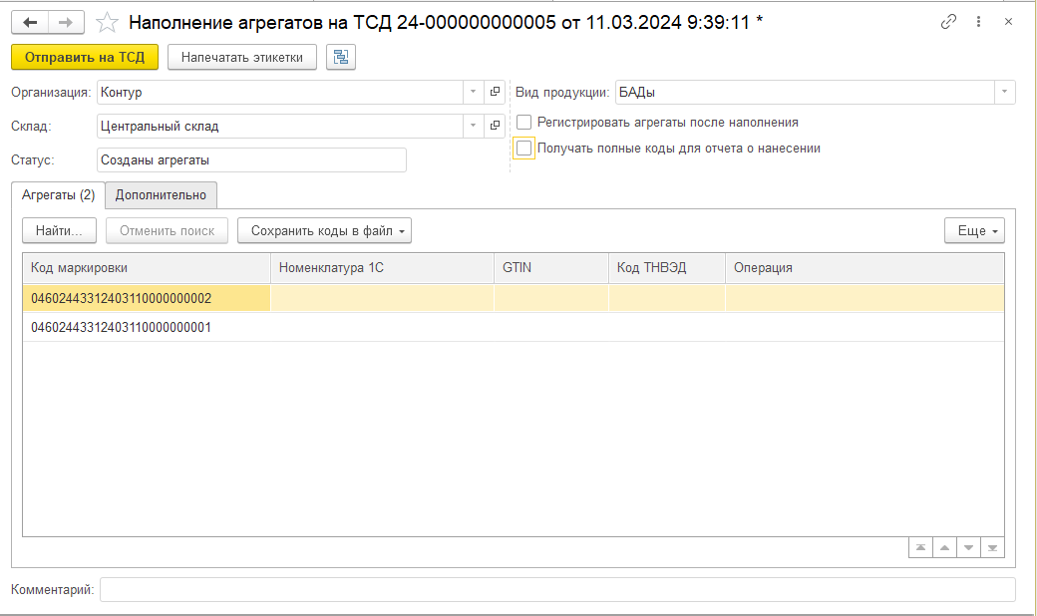Move selected row to the top
The image size is (1037, 616).
pyautogui.click(x=920, y=547)
